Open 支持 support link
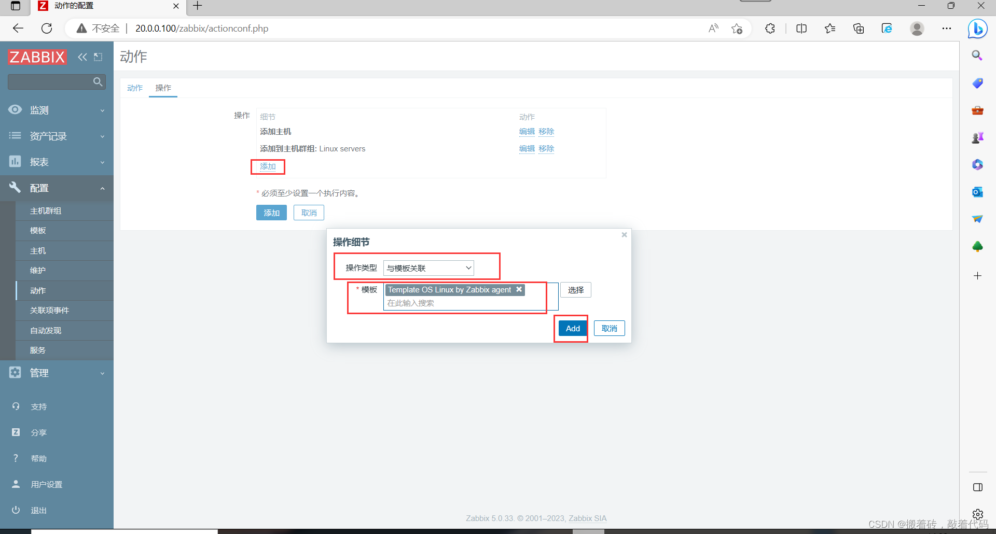Viewport: 996px width, 534px height. 39,406
